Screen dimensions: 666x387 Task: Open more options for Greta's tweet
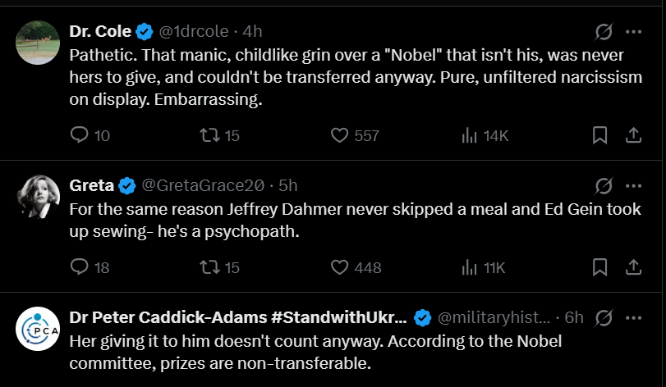pyautogui.click(x=634, y=184)
